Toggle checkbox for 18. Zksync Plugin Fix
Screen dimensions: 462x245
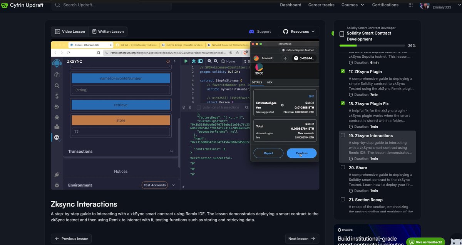coord(343,103)
